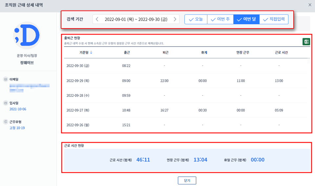315x186 pixels.
Task: Select the 오늘 period filter
Action: pos(196,19)
